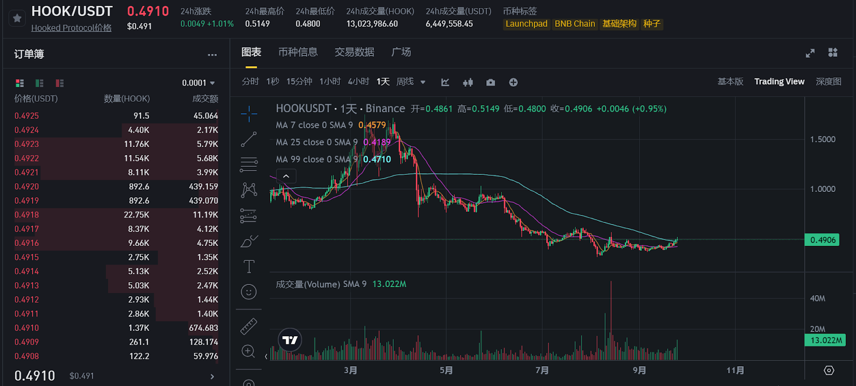Click the 种子 tag
The width and height of the screenshot is (856, 386).
click(x=652, y=24)
